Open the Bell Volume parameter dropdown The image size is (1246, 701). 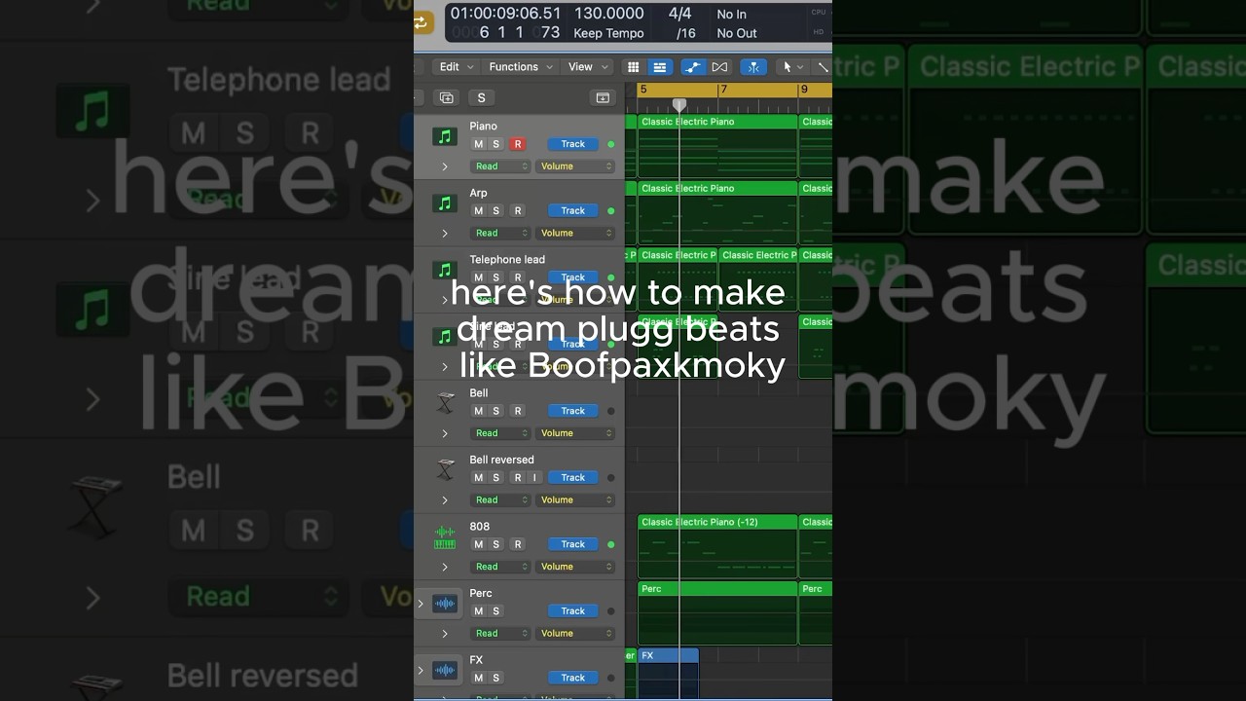(x=575, y=433)
